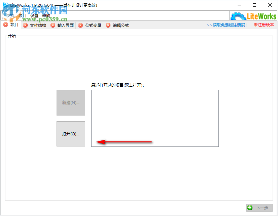This screenshot has width=278, height=216.
Task: Open the 文件 menu
Action: click(x=10, y=15)
